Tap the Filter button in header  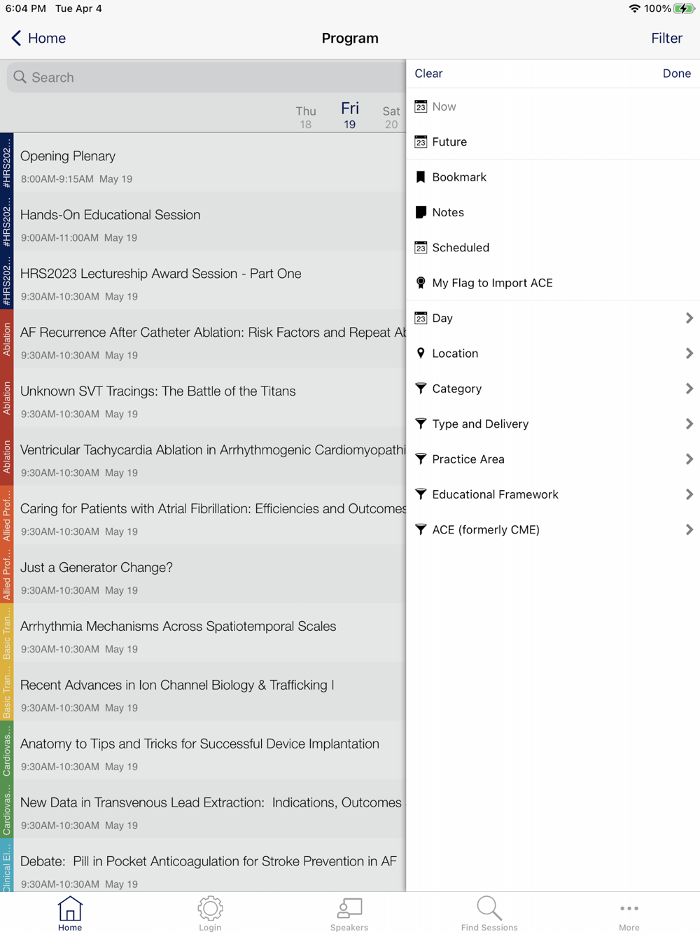[x=666, y=38]
